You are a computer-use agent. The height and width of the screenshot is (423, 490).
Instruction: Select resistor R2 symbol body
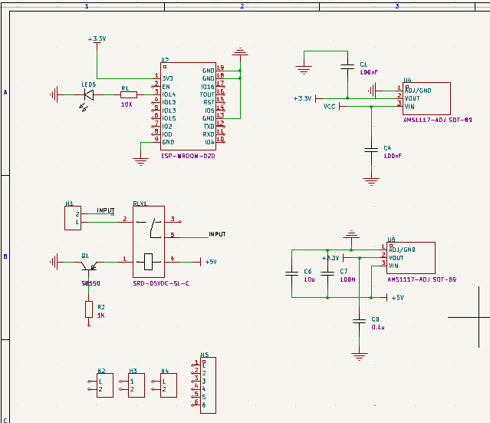pyautogui.click(x=89, y=309)
